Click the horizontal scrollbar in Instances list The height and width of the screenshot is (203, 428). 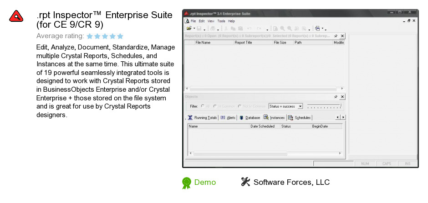click(240, 153)
